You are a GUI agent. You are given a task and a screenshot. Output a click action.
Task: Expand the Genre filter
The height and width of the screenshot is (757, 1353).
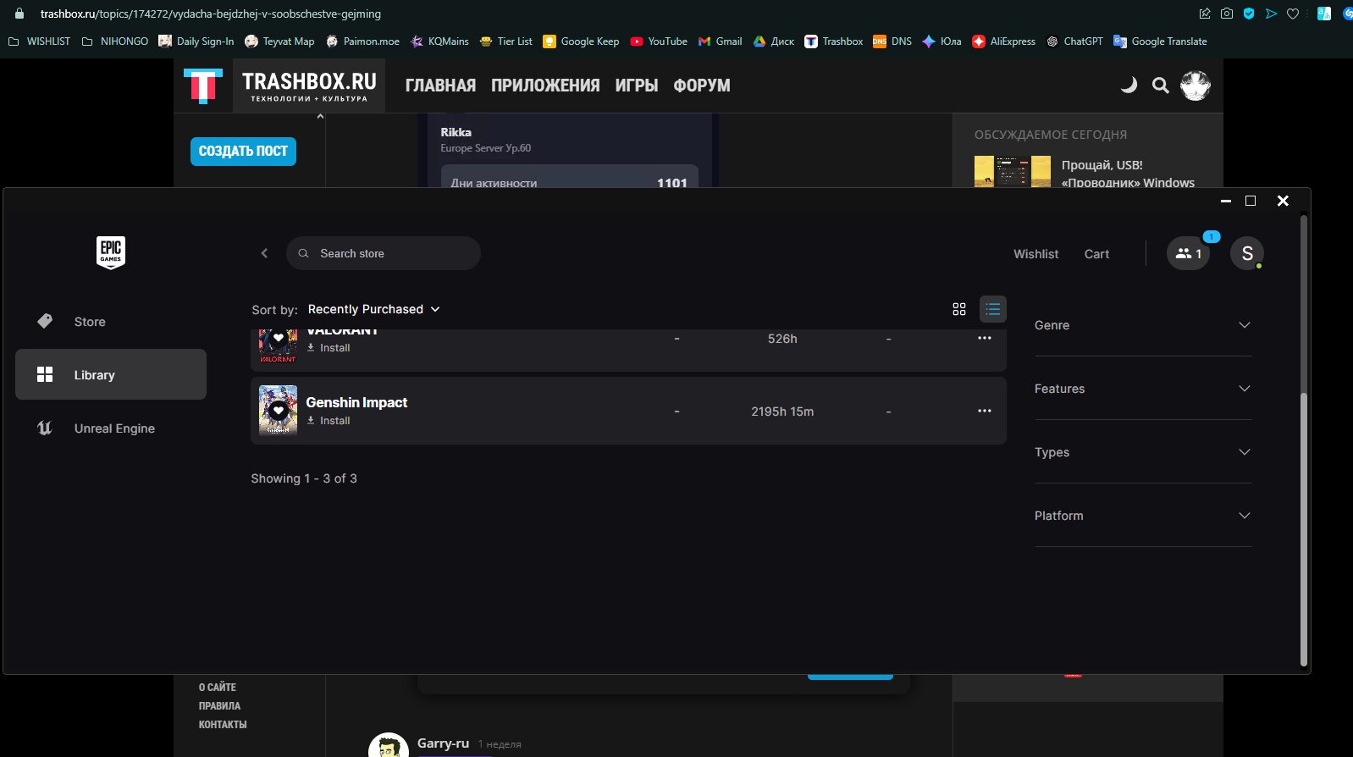coord(1143,325)
